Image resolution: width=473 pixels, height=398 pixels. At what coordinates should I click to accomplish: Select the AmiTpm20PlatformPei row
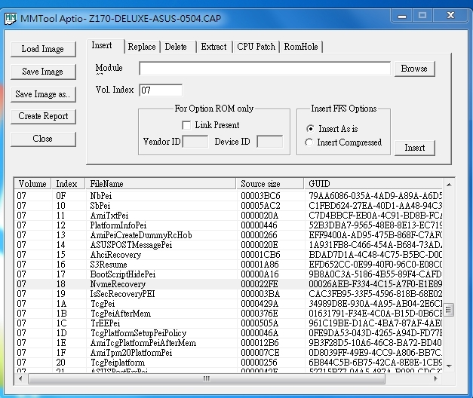(x=229, y=353)
